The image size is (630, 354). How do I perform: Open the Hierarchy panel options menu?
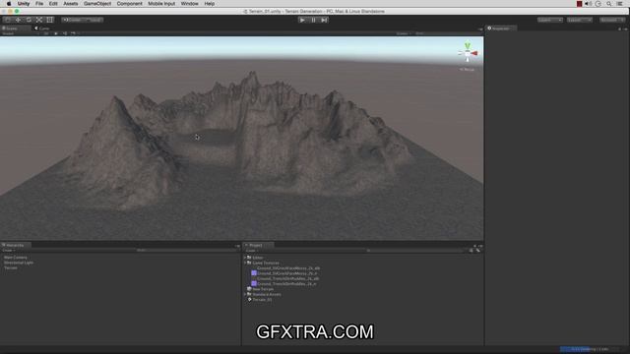click(x=237, y=246)
